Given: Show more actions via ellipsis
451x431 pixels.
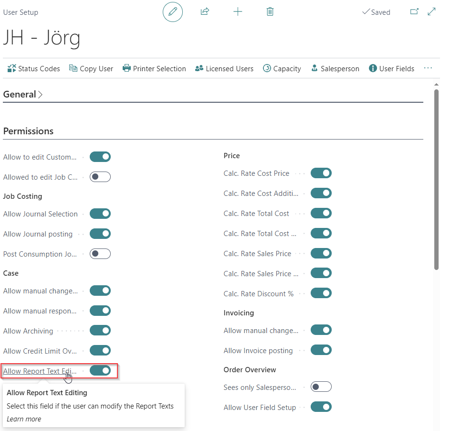Looking at the screenshot, I should (428, 68).
